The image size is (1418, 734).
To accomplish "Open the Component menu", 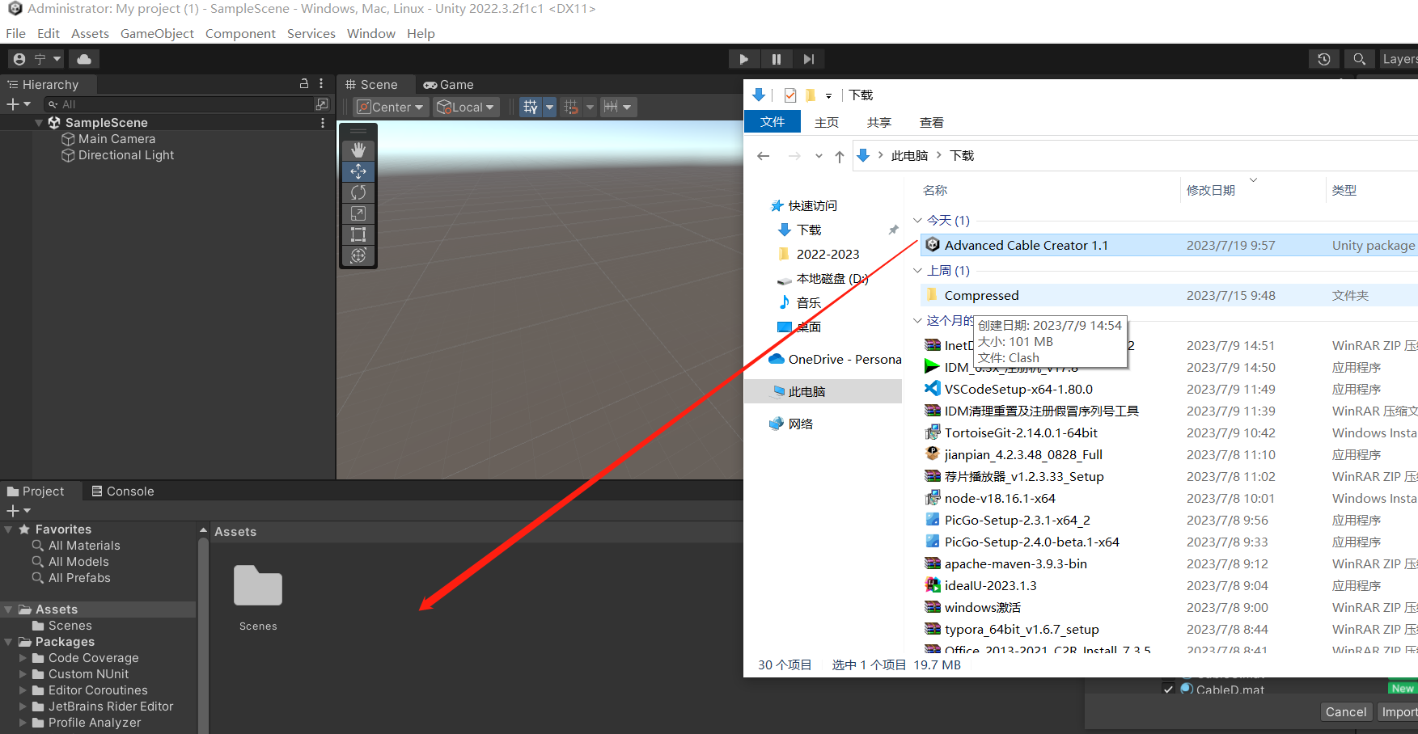I will pyautogui.click(x=240, y=33).
